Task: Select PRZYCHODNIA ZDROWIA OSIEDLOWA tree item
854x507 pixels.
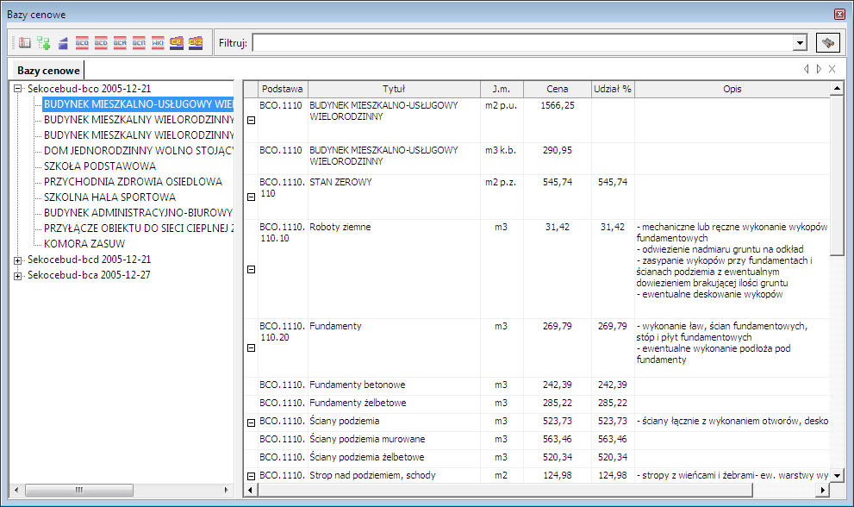Action: tap(133, 182)
